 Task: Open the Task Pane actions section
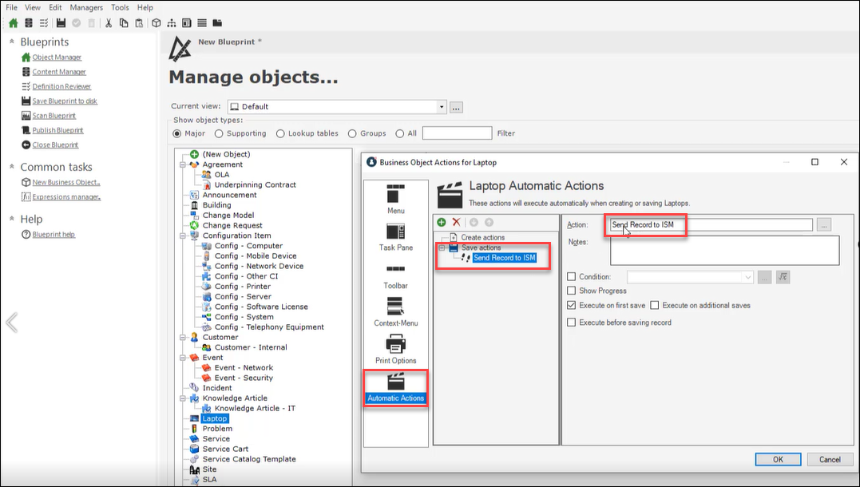[x=395, y=237]
